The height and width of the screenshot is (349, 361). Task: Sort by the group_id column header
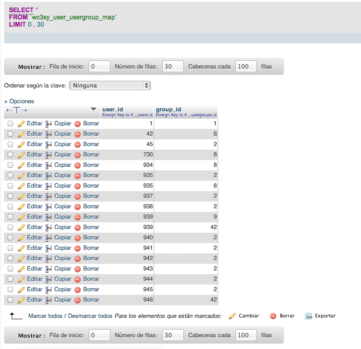coord(169,110)
